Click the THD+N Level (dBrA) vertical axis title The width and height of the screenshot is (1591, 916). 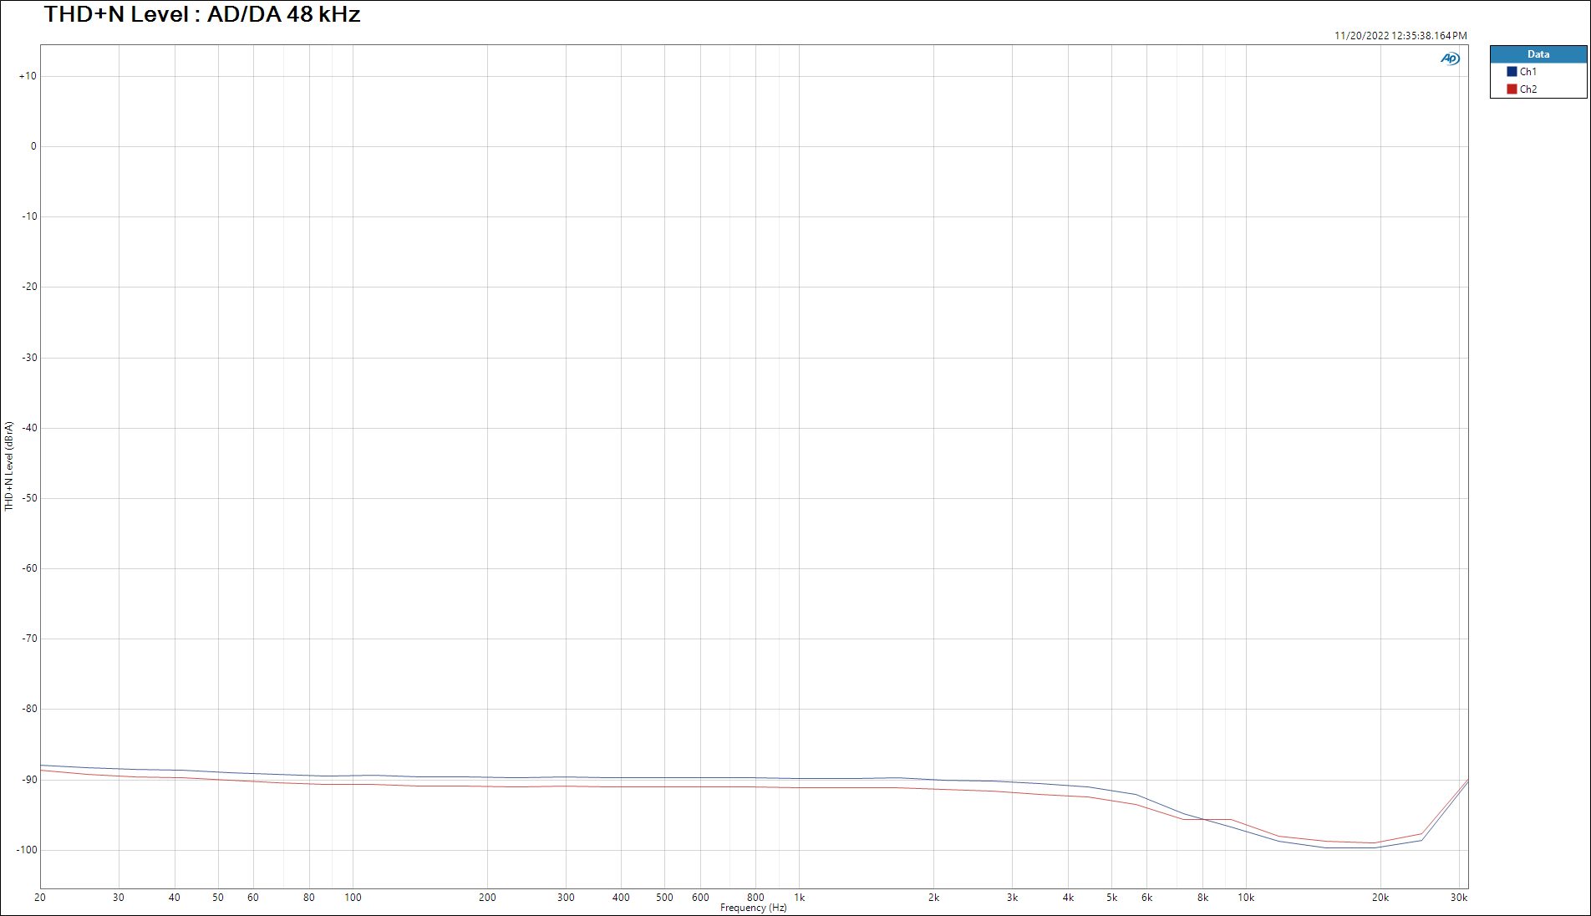9,466
